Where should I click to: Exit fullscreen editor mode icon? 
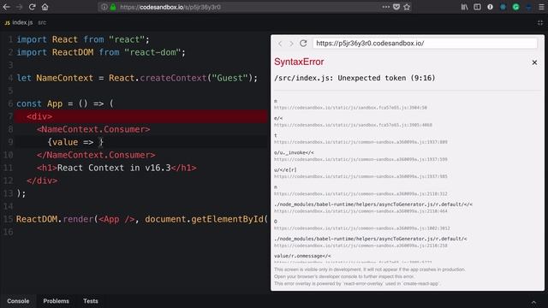540,23
